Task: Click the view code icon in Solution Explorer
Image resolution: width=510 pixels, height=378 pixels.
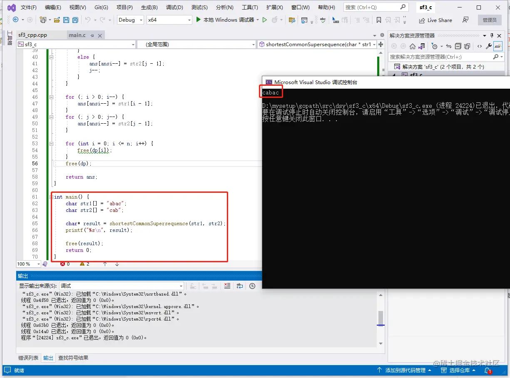Action: tap(480, 46)
